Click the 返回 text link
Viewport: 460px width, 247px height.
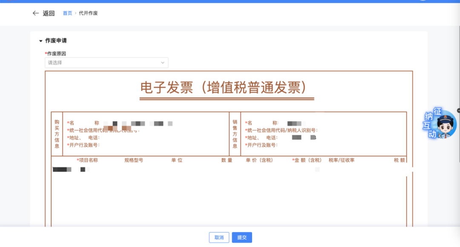tap(49, 13)
